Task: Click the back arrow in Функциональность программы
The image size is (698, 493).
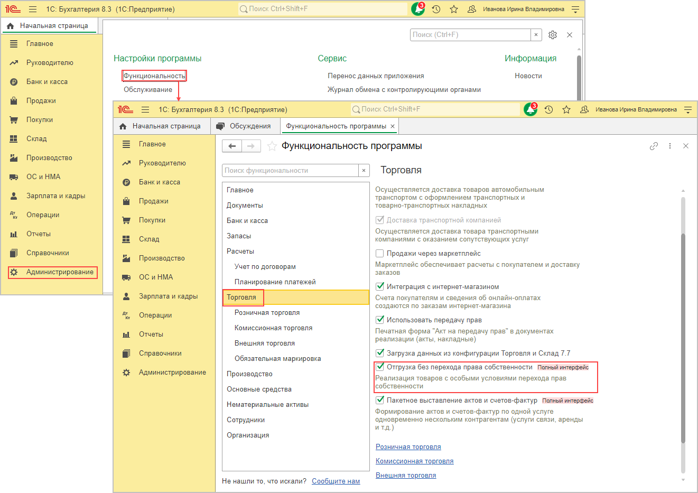Action: point(232,146)
